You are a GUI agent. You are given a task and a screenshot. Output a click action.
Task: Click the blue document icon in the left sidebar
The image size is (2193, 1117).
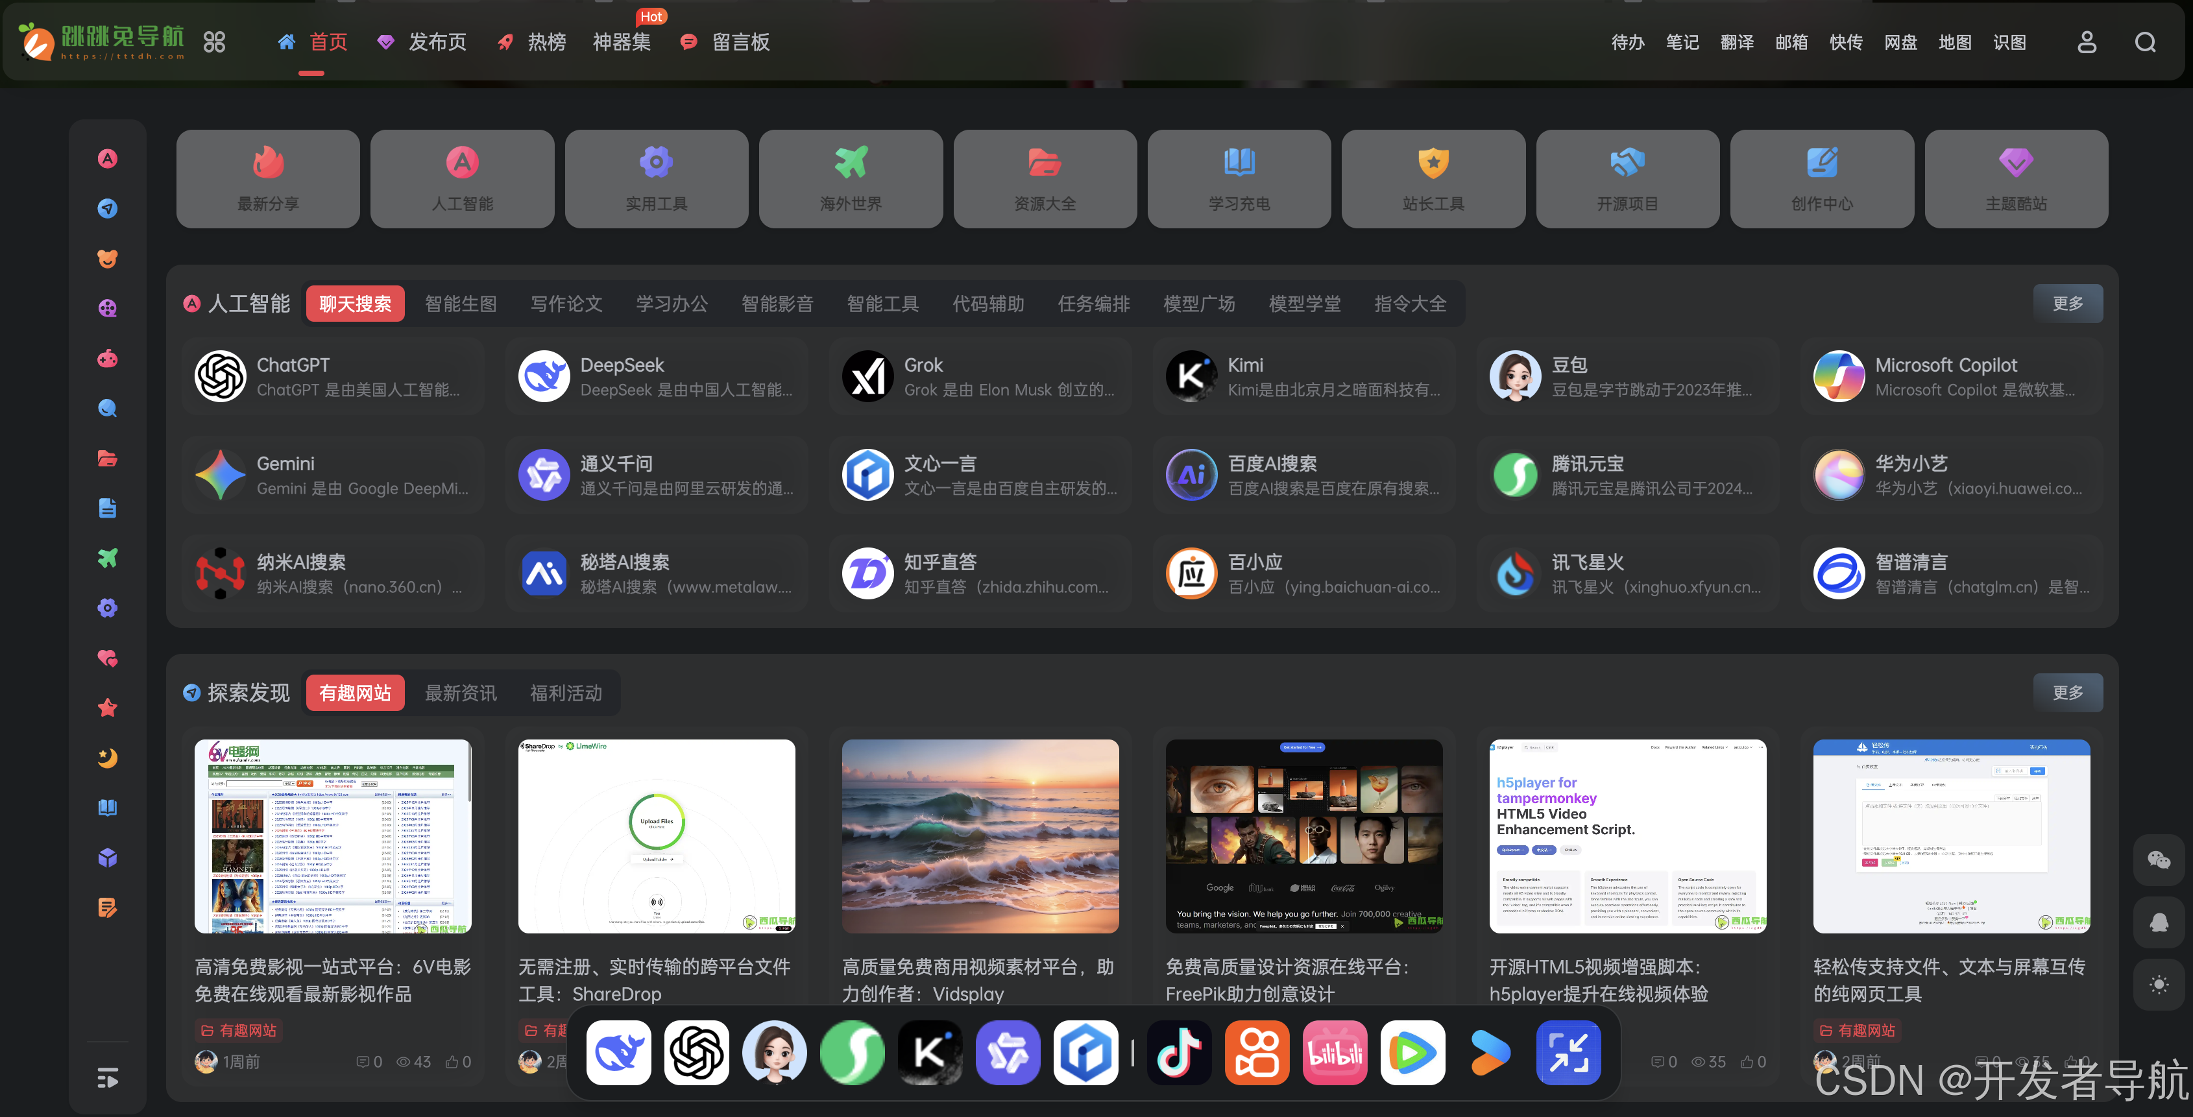(107, 509)
